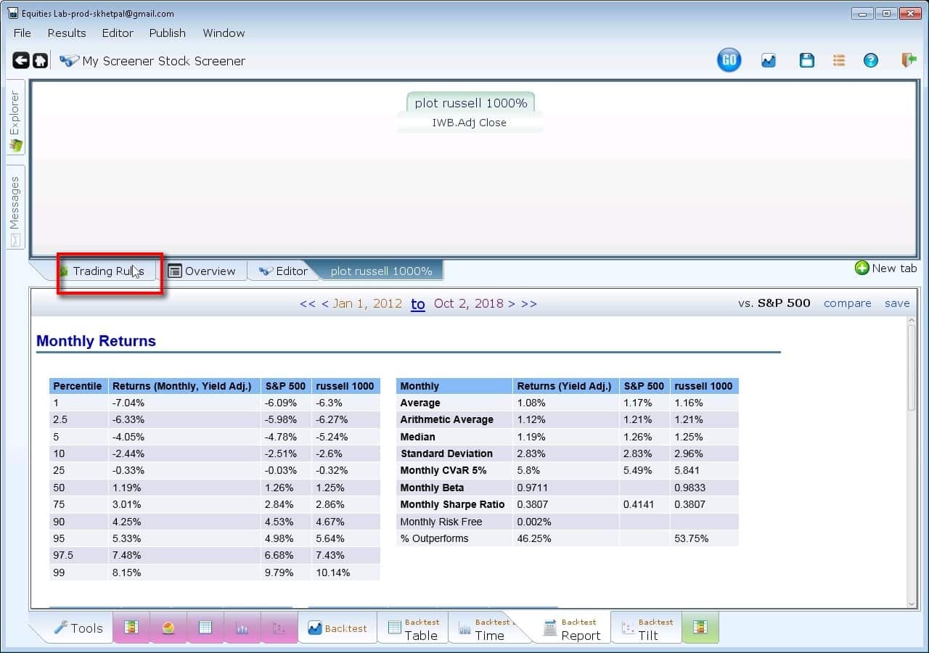Click the pink tab with scatter plot icon
Screen dimensions: 929x653
[x=279, y=628]
